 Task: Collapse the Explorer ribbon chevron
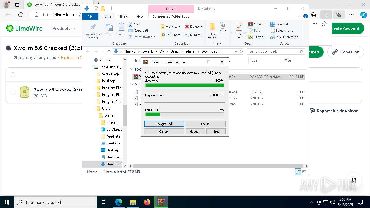click(299, 16)
